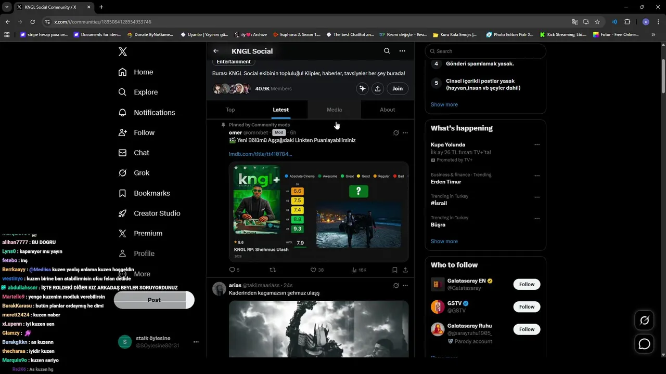The height and width of the screenshot is (374, 666).
Task: Expand the hidden bookmarks chevron
Action: [x=654, y=35]
